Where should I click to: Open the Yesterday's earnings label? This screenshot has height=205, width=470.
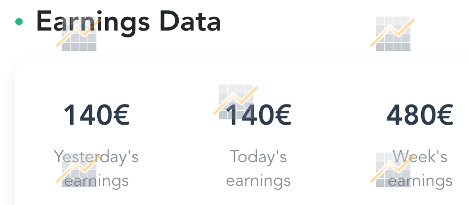click(96, 169)
